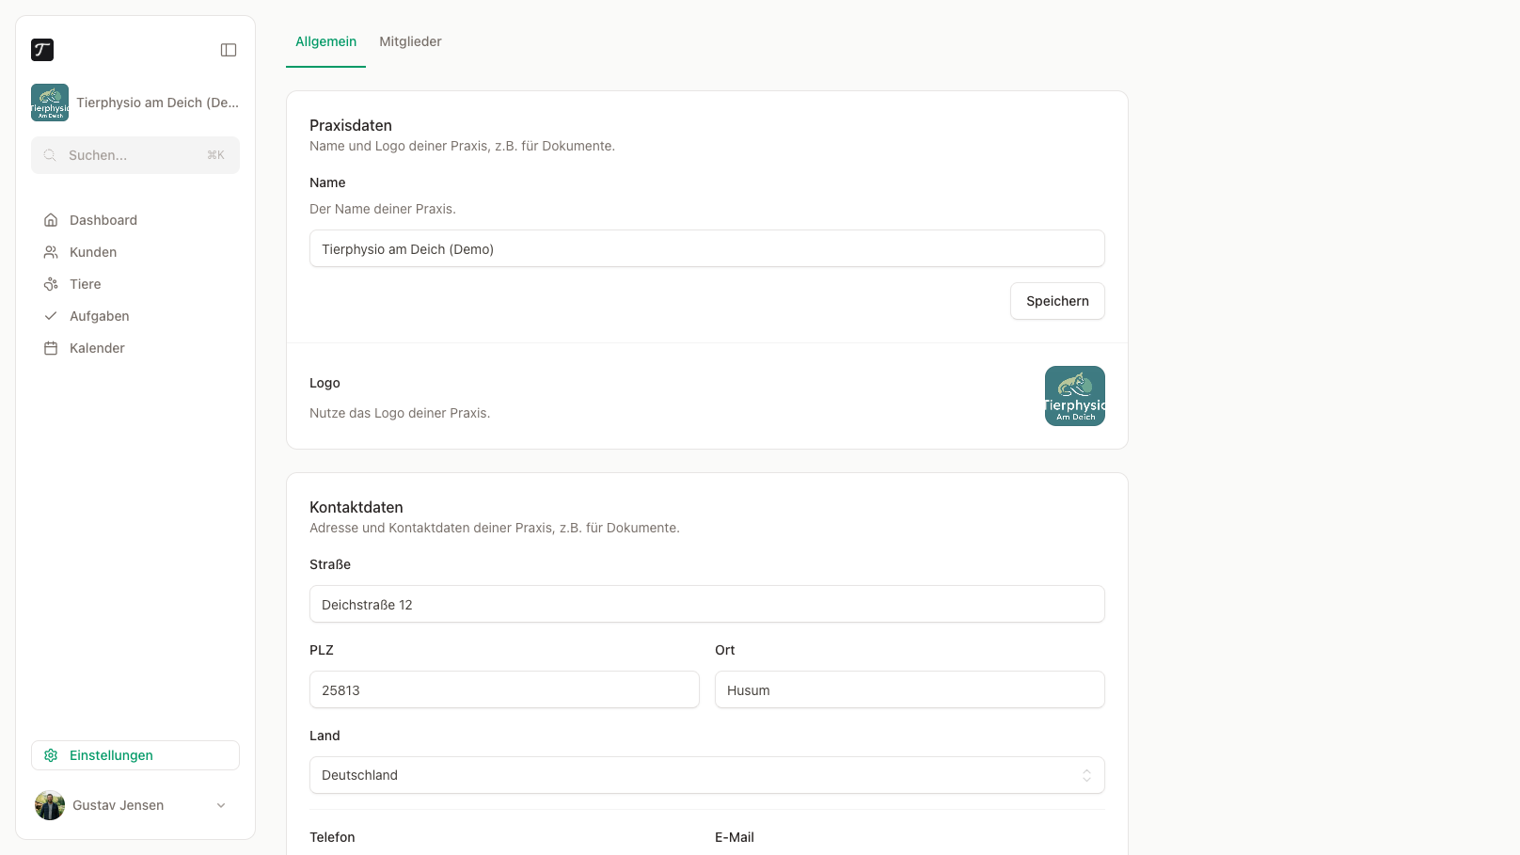This screenshot has height=855, width=1520.
Task: Open the Dashboard page
Action: point(135,220)
